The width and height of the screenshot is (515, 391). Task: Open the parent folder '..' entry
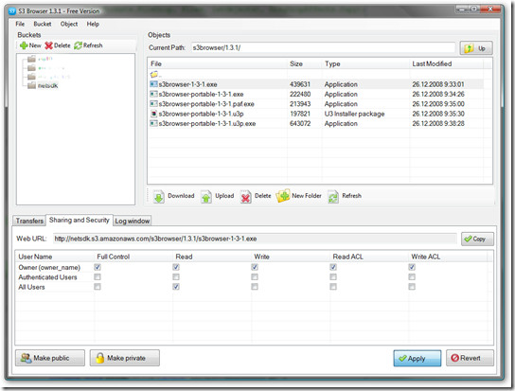click(155, 74)
